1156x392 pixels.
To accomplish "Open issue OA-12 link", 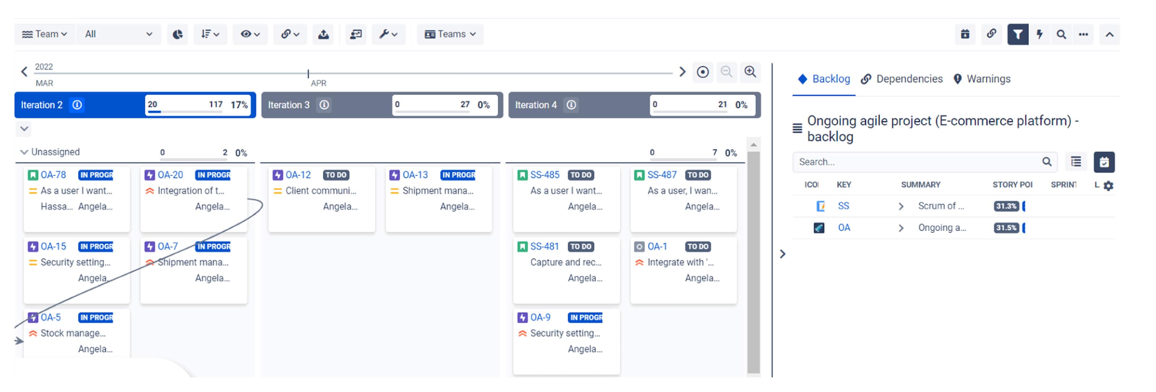I will click(298, 175).
